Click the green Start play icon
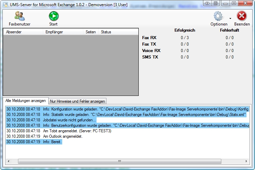This screenshot has width=255, height=170. click(x=54, y=16)
